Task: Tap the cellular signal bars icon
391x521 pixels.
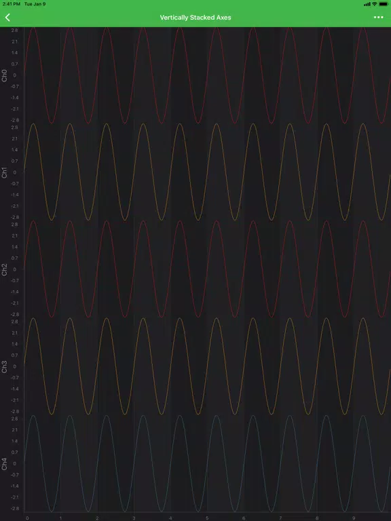Action: [367, 4]
